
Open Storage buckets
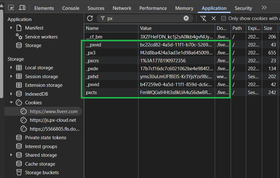pos(42,173)
